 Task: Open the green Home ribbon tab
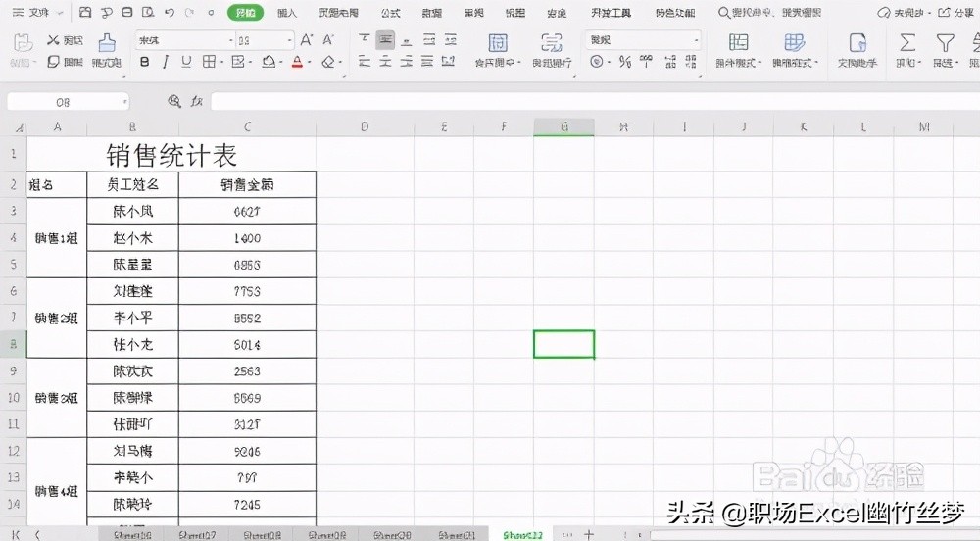click(246, 13)
